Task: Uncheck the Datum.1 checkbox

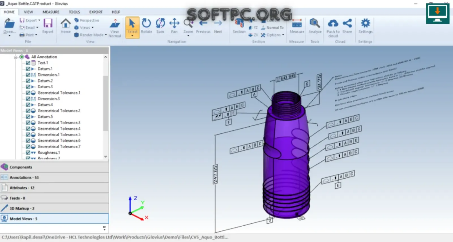Action: pyautogui.click(x=28, y=69)
